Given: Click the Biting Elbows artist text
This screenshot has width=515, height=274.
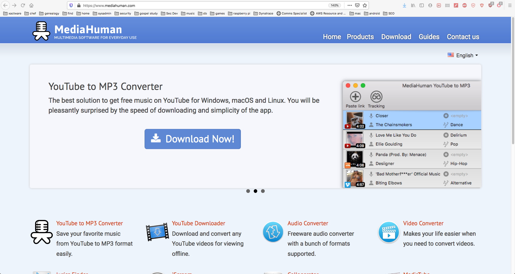Looking at the screenshot, I should coord(389,183).
